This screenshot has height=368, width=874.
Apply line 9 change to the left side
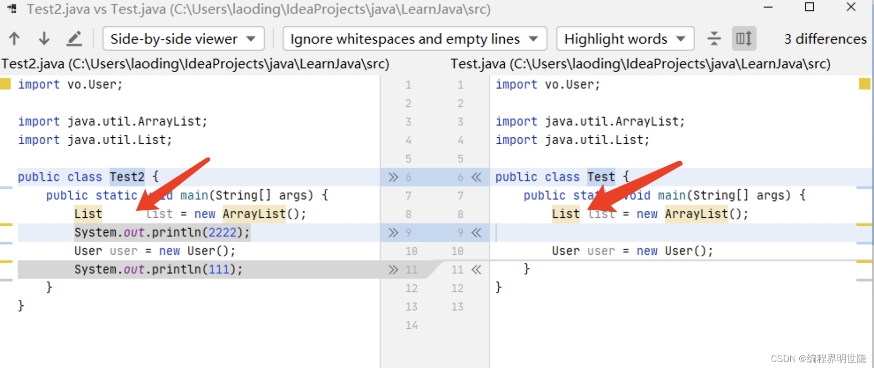(477, 232)
